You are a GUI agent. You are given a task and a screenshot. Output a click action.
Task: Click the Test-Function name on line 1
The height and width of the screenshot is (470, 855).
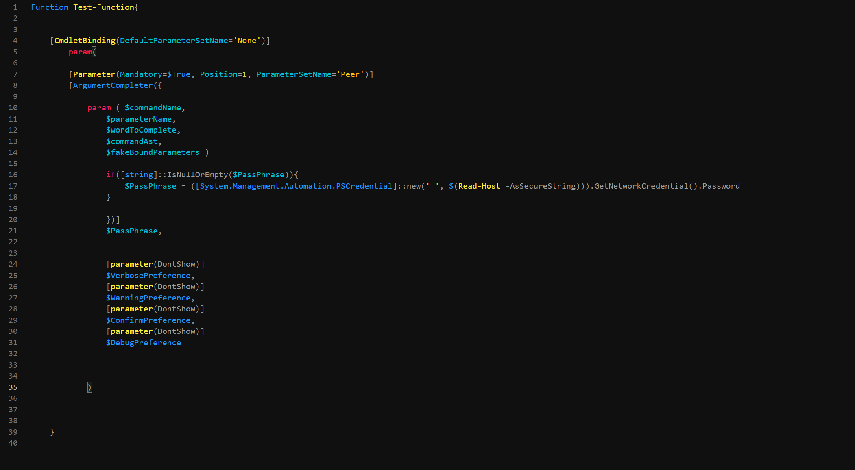pos(104,7)
